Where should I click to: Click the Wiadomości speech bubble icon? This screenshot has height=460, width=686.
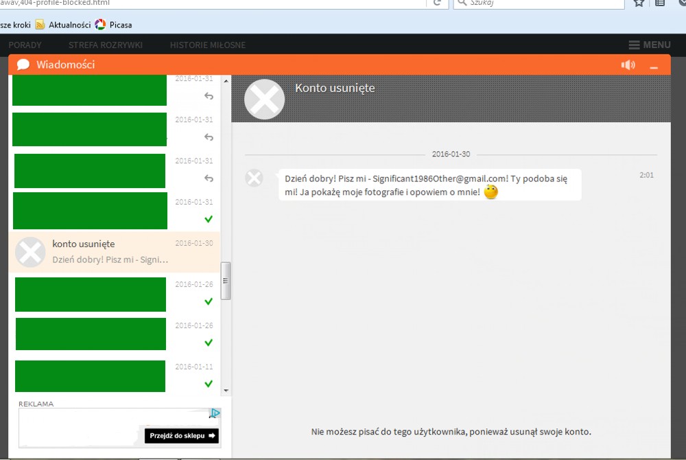(x=23, y=65)
